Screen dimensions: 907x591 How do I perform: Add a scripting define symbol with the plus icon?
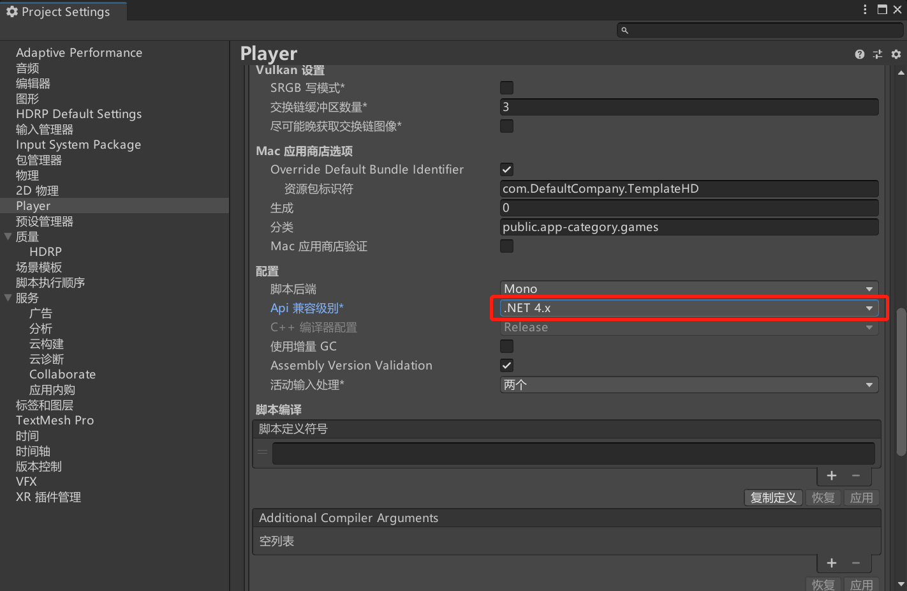(832, 475)
